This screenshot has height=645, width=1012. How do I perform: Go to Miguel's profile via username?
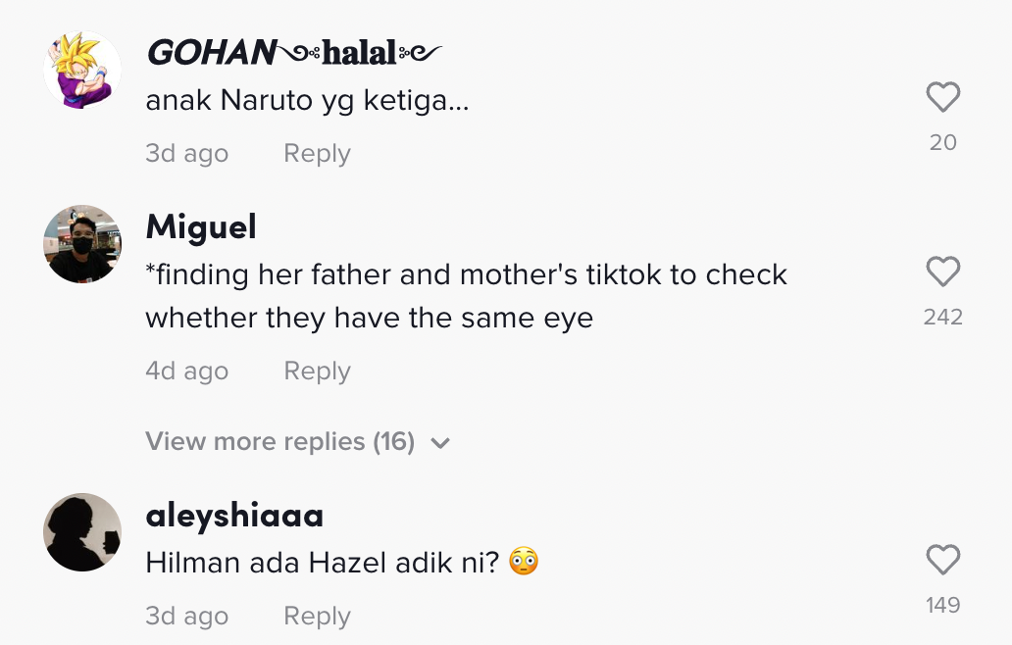[201, 227]
